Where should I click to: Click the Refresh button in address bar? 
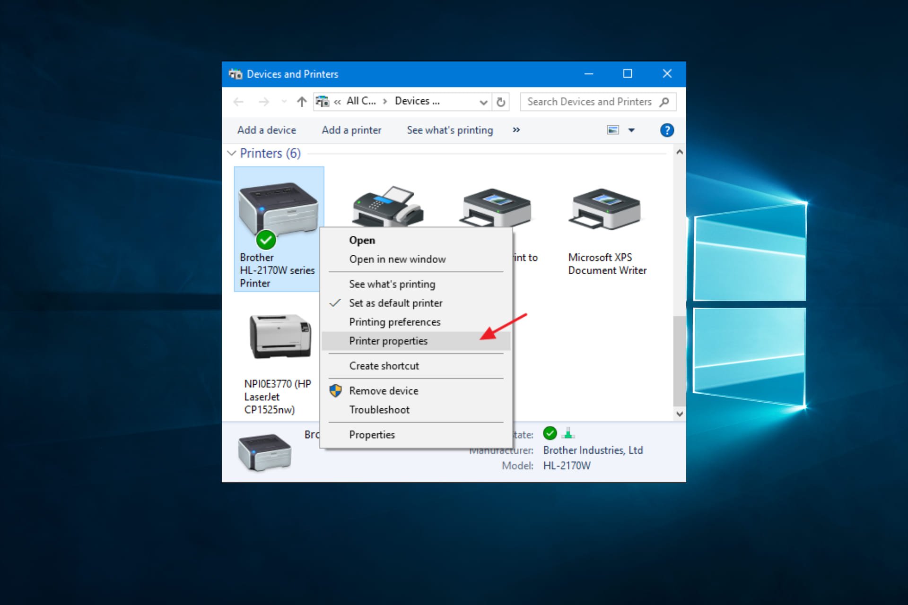tap(501, 102)
